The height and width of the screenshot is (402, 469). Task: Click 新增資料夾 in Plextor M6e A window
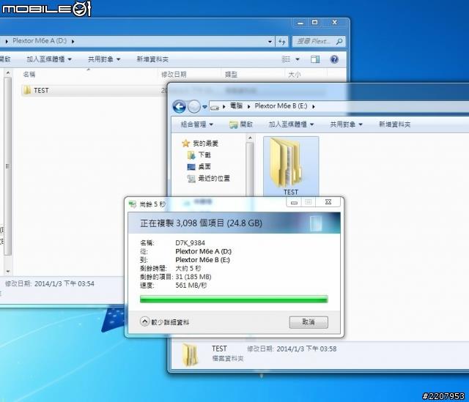click(152, 59)
